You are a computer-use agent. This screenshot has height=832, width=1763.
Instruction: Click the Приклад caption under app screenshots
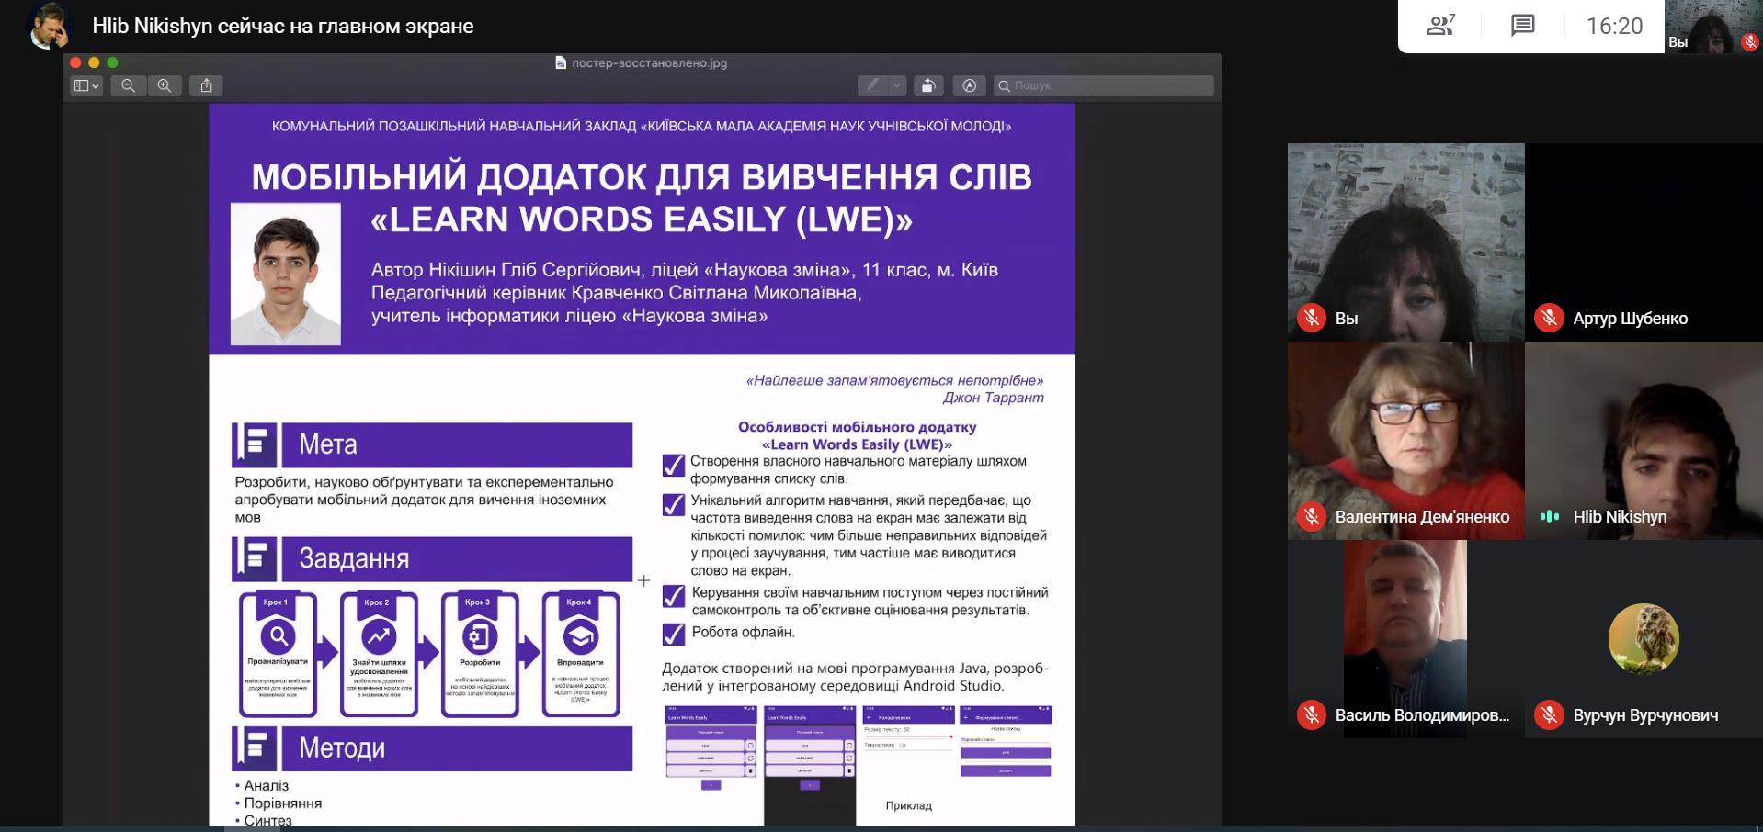pos(908,805)
